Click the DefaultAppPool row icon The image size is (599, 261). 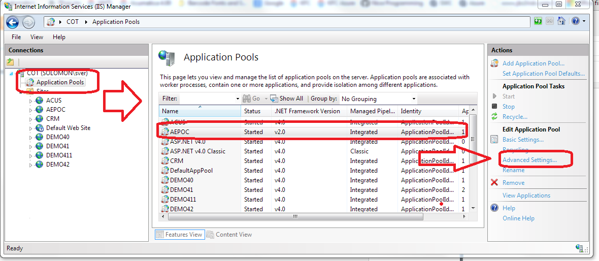coord(165,171)
